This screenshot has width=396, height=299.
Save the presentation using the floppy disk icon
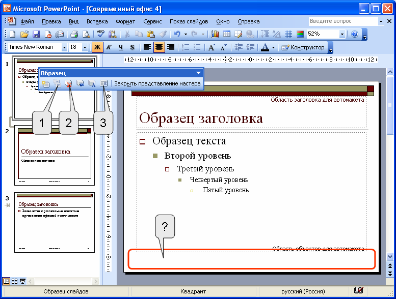[x=36, y=34]
